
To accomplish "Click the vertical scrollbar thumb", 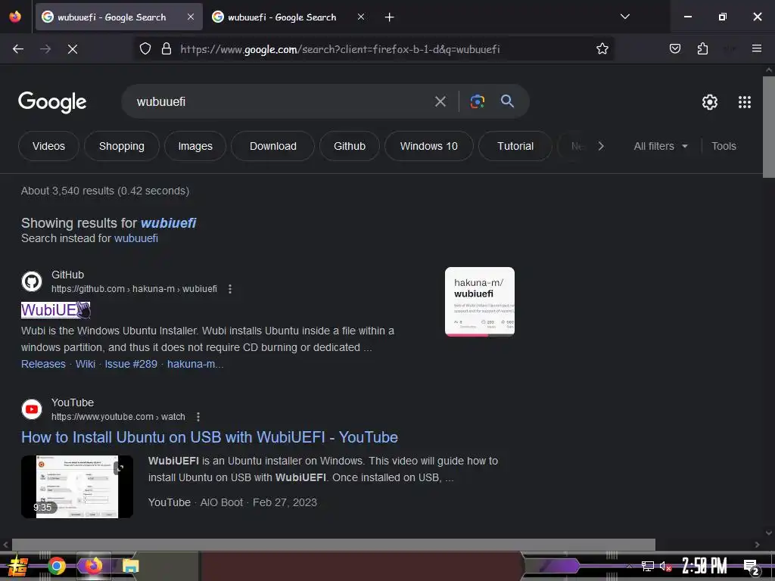I will [769, 127].
